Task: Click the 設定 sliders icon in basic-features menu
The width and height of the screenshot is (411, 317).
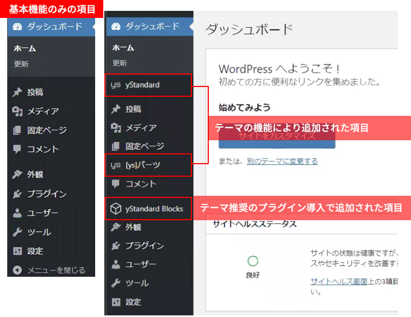Action: coord(17,251)
